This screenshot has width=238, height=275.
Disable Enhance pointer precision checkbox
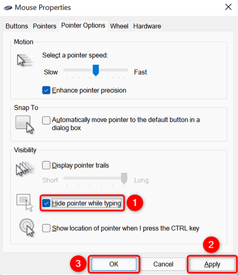point(46,90)
